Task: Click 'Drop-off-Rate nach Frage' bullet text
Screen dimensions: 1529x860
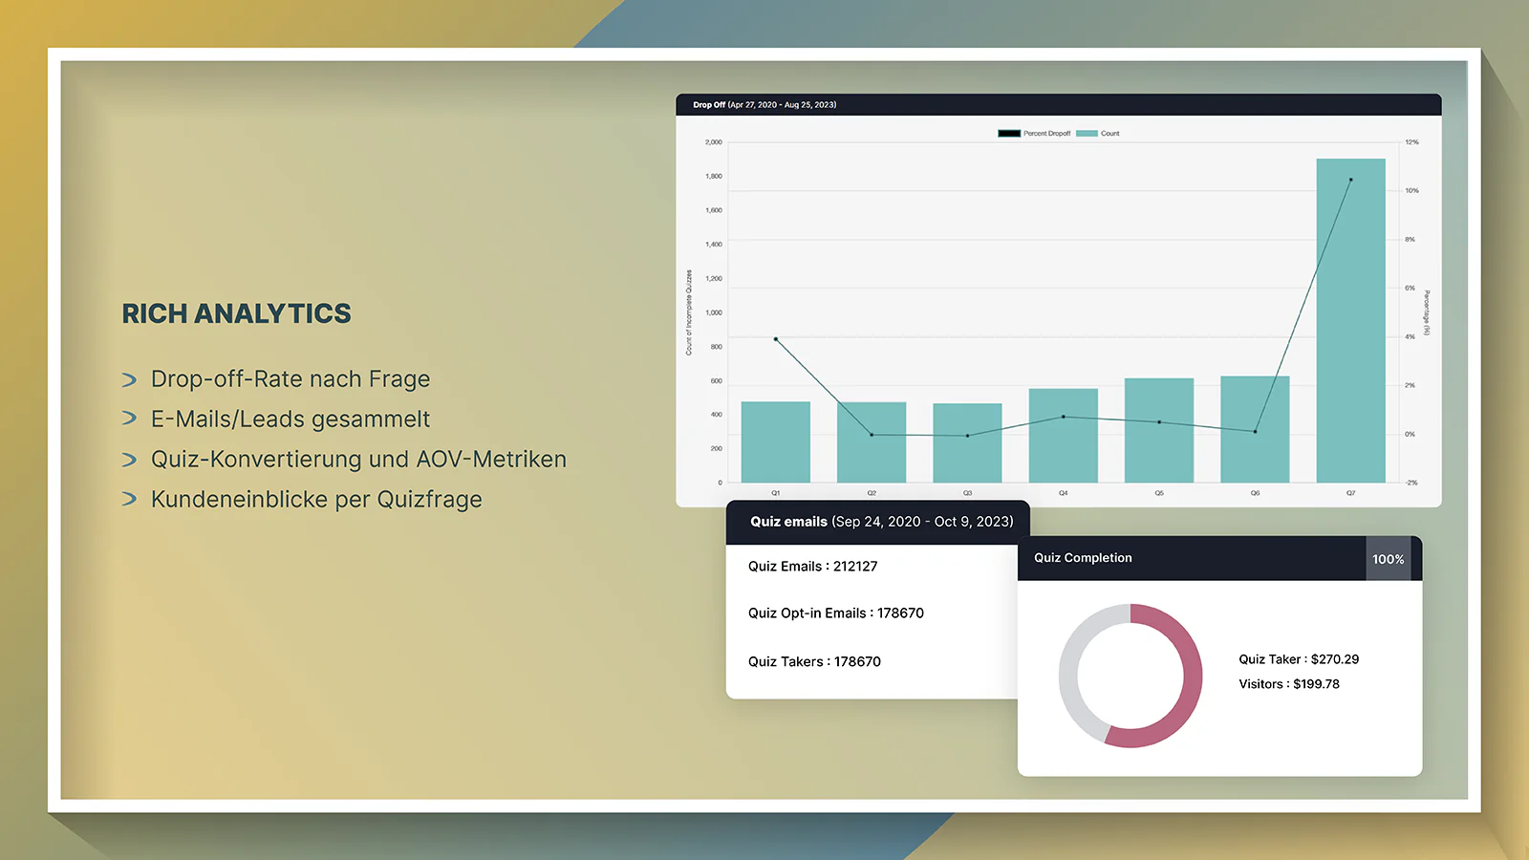Action: pyautogui.click(x=291, y=379)
